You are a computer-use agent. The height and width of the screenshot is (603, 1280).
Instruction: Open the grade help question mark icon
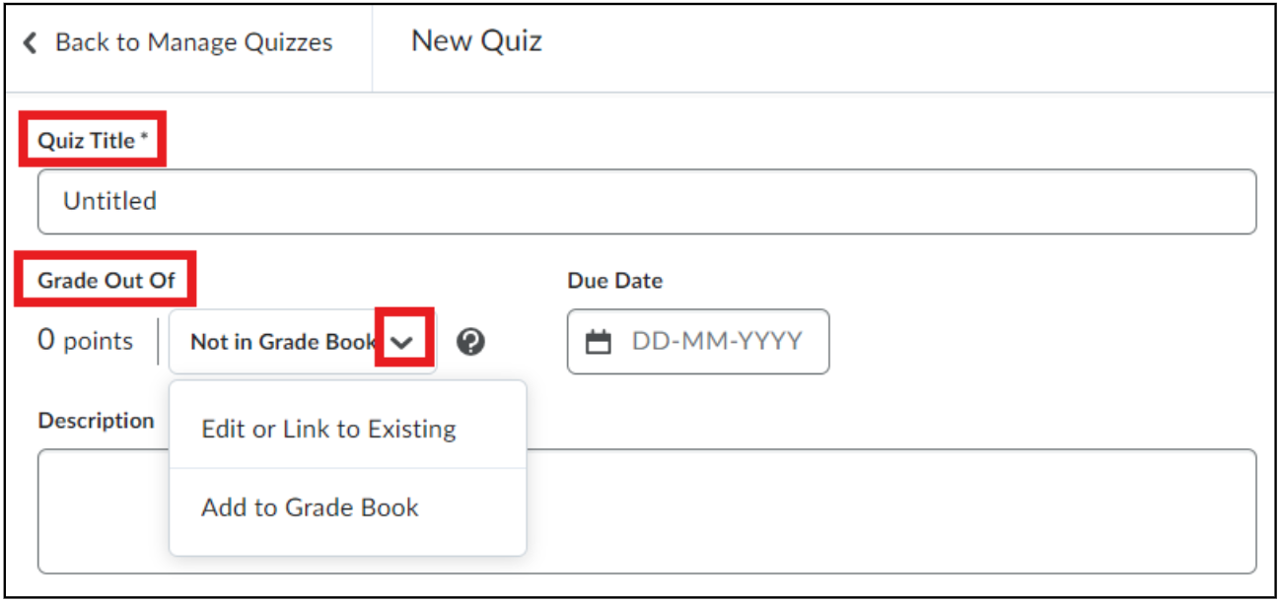(471, 342)
